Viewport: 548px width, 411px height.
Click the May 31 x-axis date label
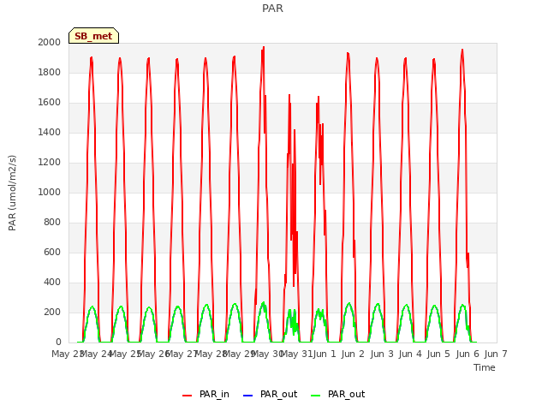(x=296, y=354)
